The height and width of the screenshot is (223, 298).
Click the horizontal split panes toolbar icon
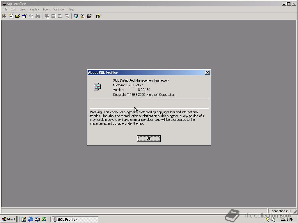pos(54,16)
